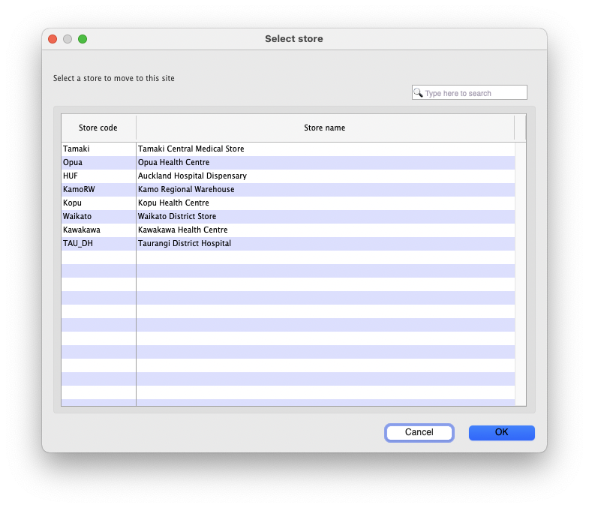
Task: Click the search text field
Action: click(x=474, y=93)
